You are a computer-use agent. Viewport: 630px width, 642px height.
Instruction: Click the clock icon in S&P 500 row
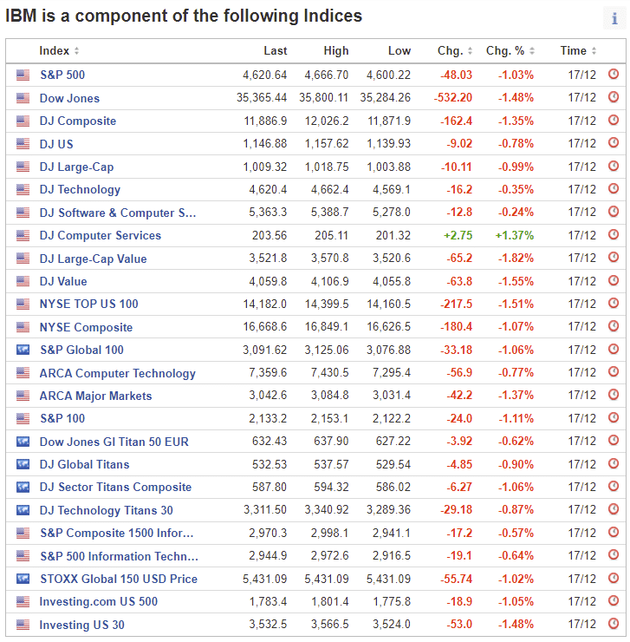[614, 75]
